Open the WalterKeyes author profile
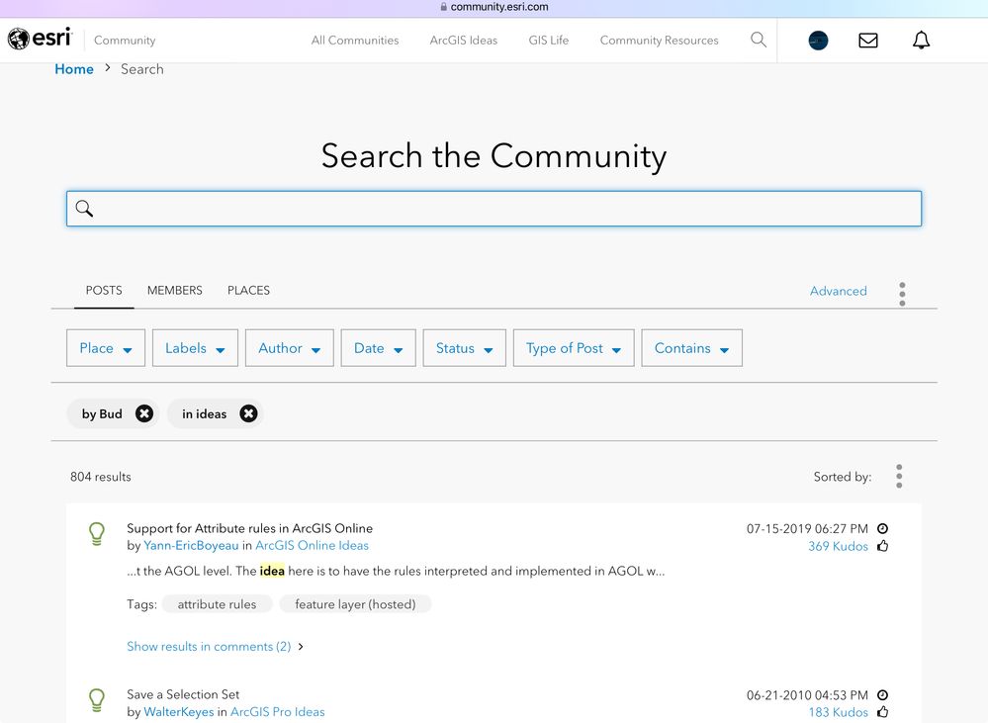The width and height of the screenshot is (988, 723). click(x=179, y=712)
